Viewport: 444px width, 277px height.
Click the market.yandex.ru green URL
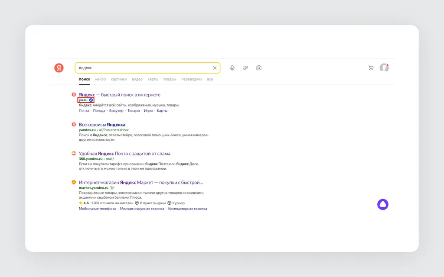[94, 188]
